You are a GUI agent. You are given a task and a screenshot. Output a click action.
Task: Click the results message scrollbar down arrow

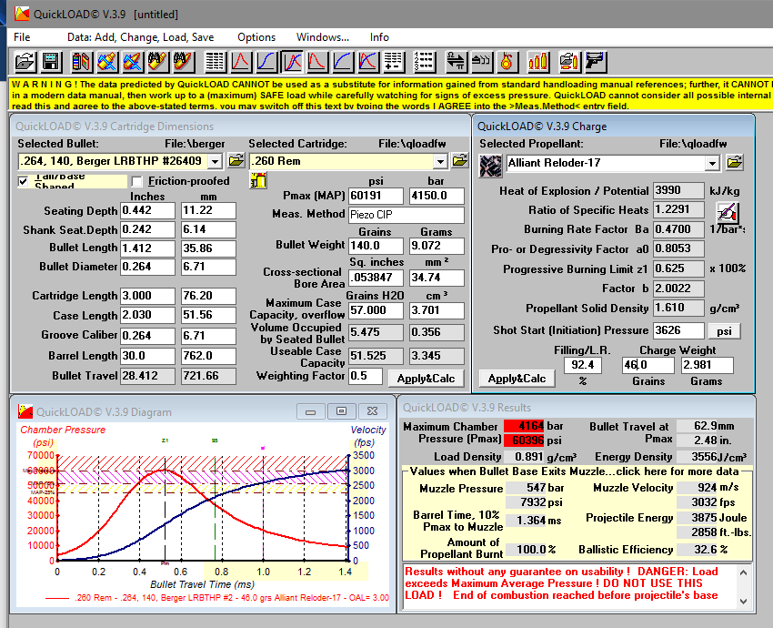[743, 602]
